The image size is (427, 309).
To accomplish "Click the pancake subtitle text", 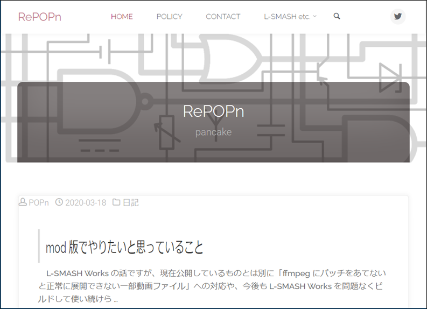I will coord(213,132).
